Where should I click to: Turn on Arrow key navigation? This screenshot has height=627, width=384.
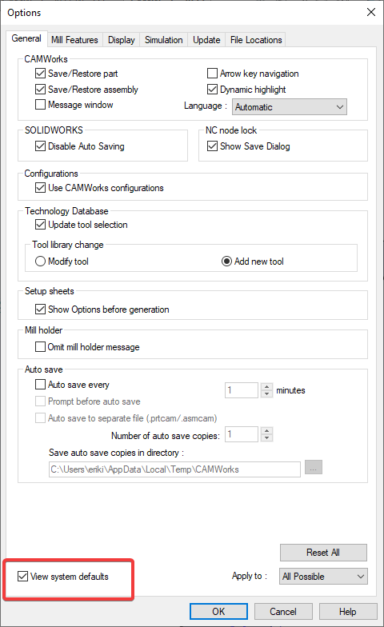click(213, 74)
